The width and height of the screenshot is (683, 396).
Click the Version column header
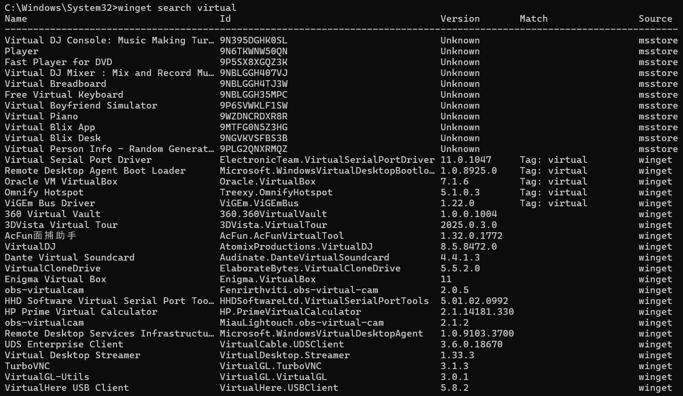click(x=460, y=18)
